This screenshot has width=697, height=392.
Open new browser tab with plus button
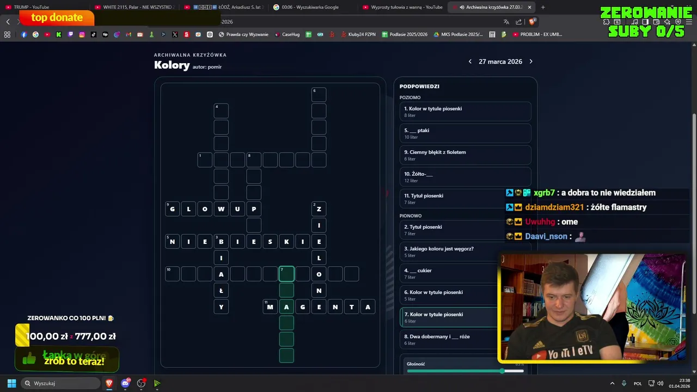[x=543, y=7]
